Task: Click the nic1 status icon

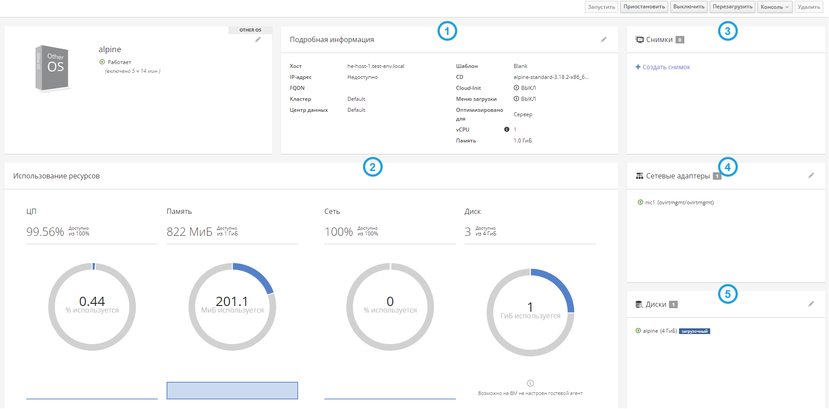Action: point(640,202)
